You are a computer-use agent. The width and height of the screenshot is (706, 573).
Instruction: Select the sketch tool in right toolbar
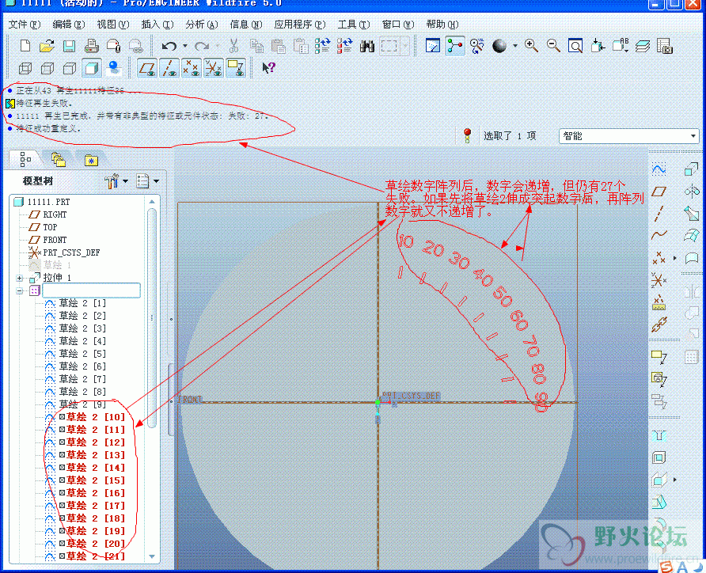click(x=659, y=169)
